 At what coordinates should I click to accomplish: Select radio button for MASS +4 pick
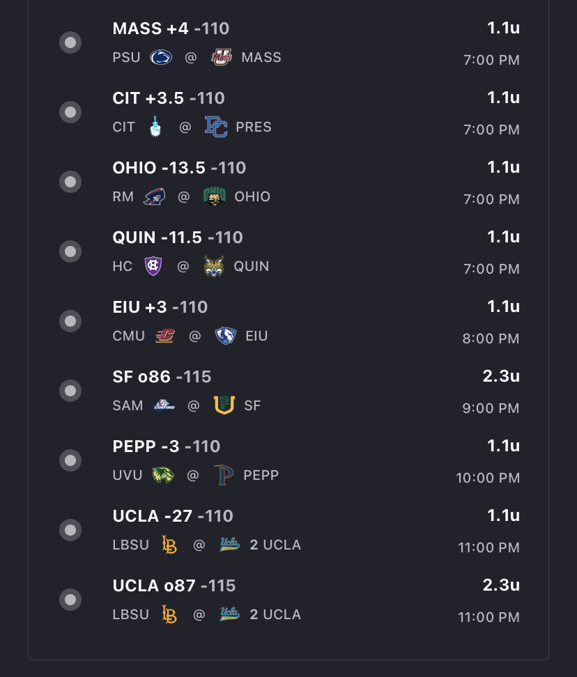click(70, 42)
